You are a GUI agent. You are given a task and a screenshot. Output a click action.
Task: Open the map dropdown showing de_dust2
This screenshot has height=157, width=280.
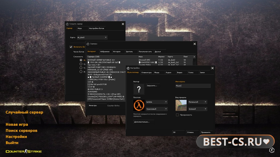(x=92, y=37)
